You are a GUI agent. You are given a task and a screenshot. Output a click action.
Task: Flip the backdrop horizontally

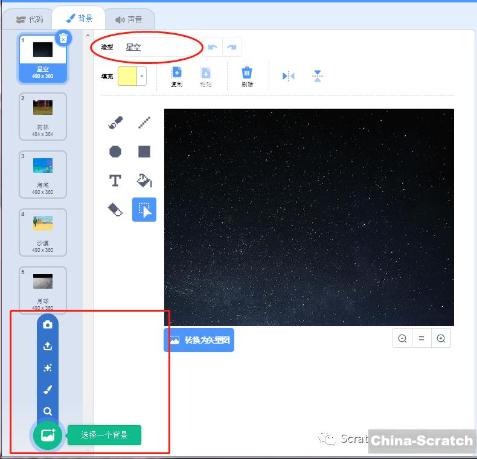(289, 76)
